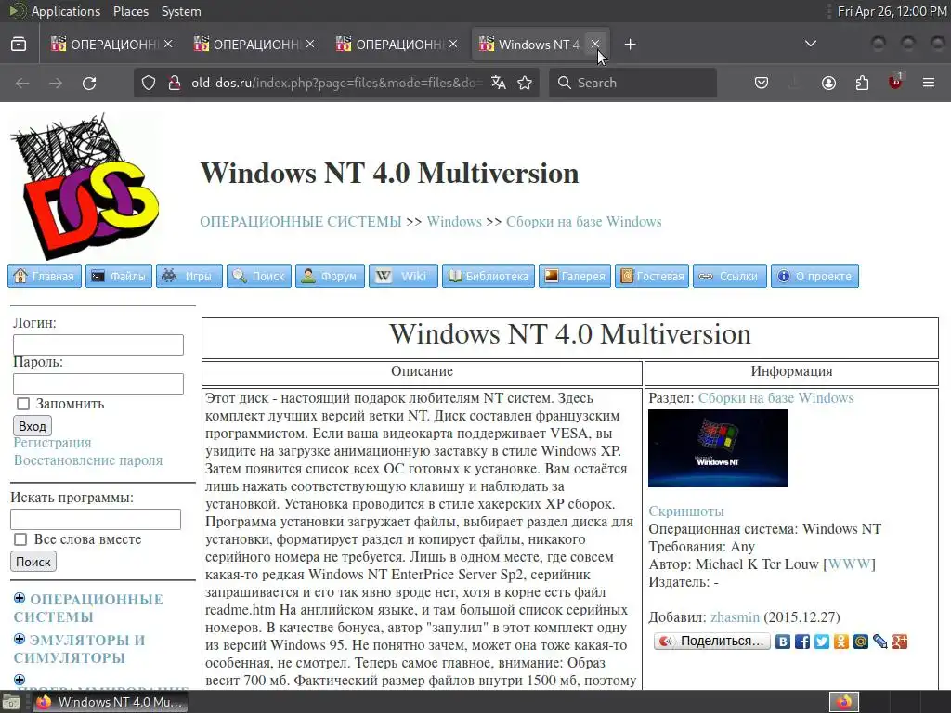Open the Firefox View icon
Screen dimensions: 951x713
[x=19, y=45]
